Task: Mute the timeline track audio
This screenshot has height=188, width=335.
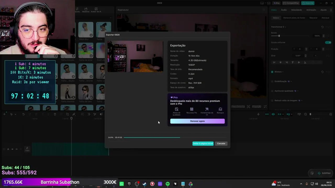Action: [x=16, y=149]
